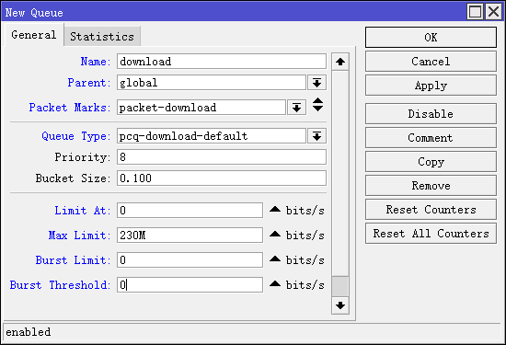Click the 'enabled' status text
The width and height of the screenshot is (506, 345).
29,332
